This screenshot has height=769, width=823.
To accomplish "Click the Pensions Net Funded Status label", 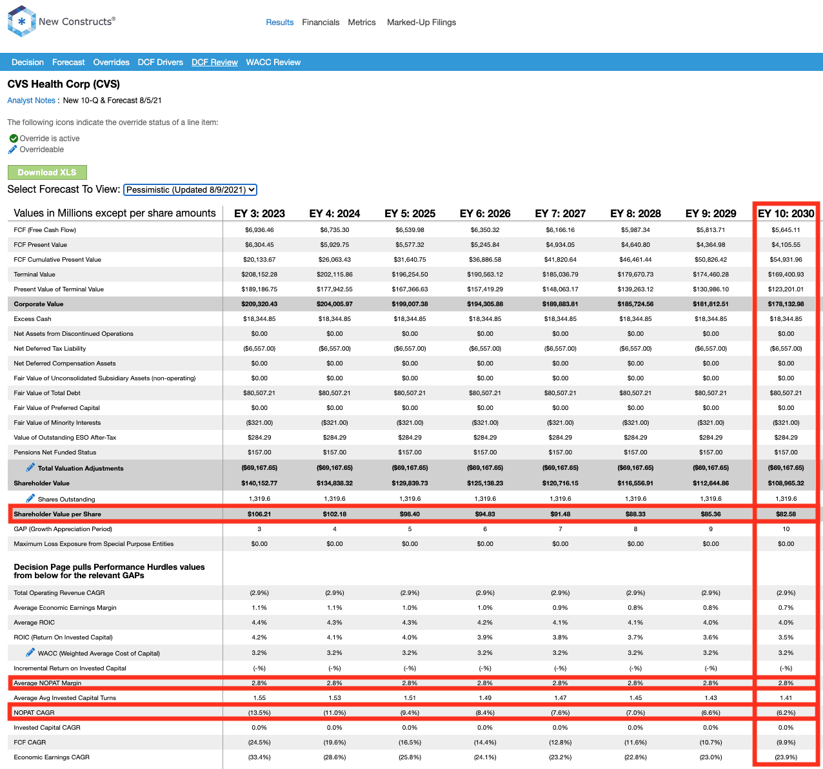I will point(55,453).
